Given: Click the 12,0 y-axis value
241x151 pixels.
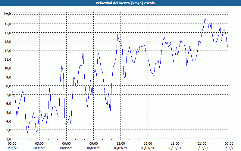Looking at the screenshot, I should (8, 50).
